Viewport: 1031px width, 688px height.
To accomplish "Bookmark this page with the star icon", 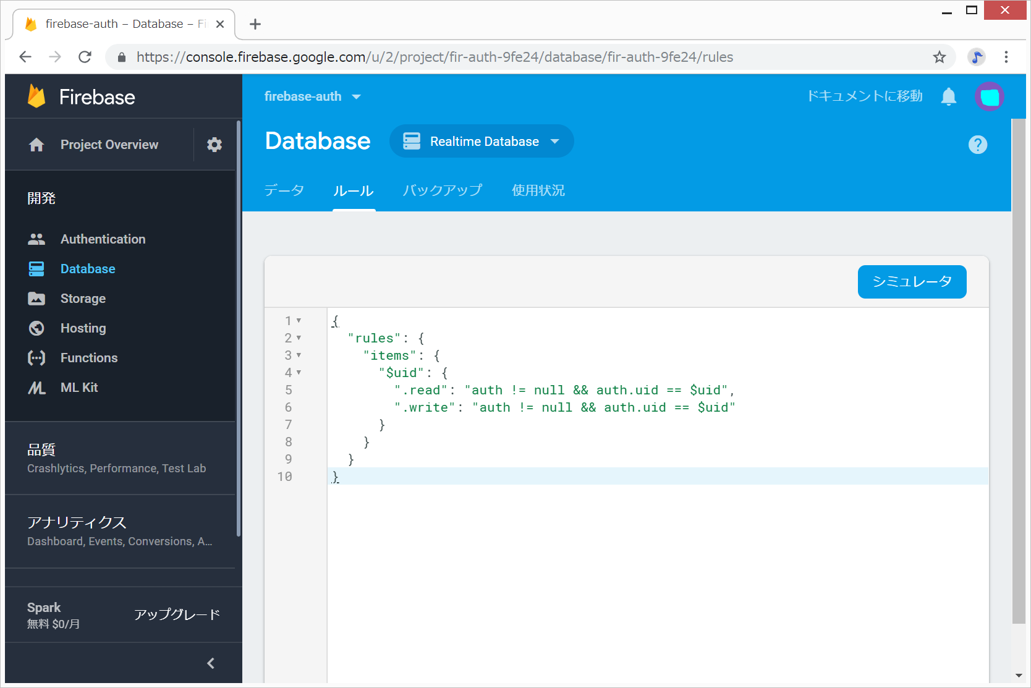I will pos(940,57).
